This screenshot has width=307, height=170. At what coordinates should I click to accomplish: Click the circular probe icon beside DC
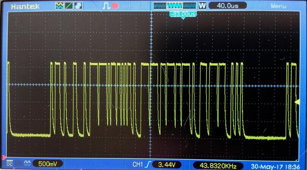(x=18, y=163)
